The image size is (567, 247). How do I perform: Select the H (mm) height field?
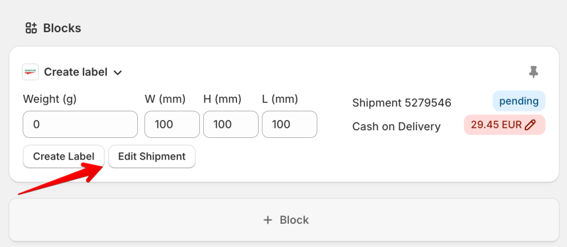tap(231, 125)
